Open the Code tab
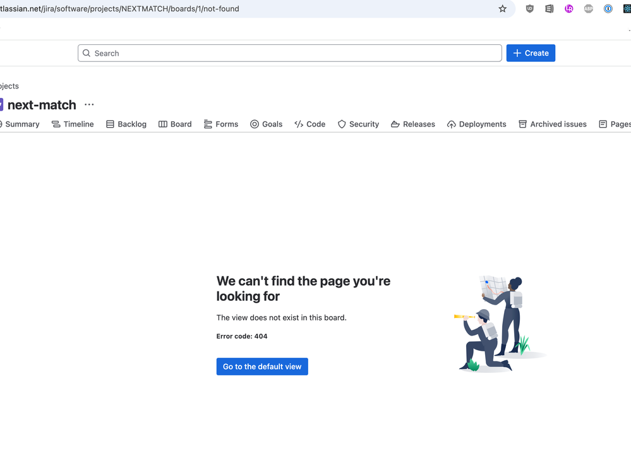The width and height of the screenshot is (631, 474). 310,124
